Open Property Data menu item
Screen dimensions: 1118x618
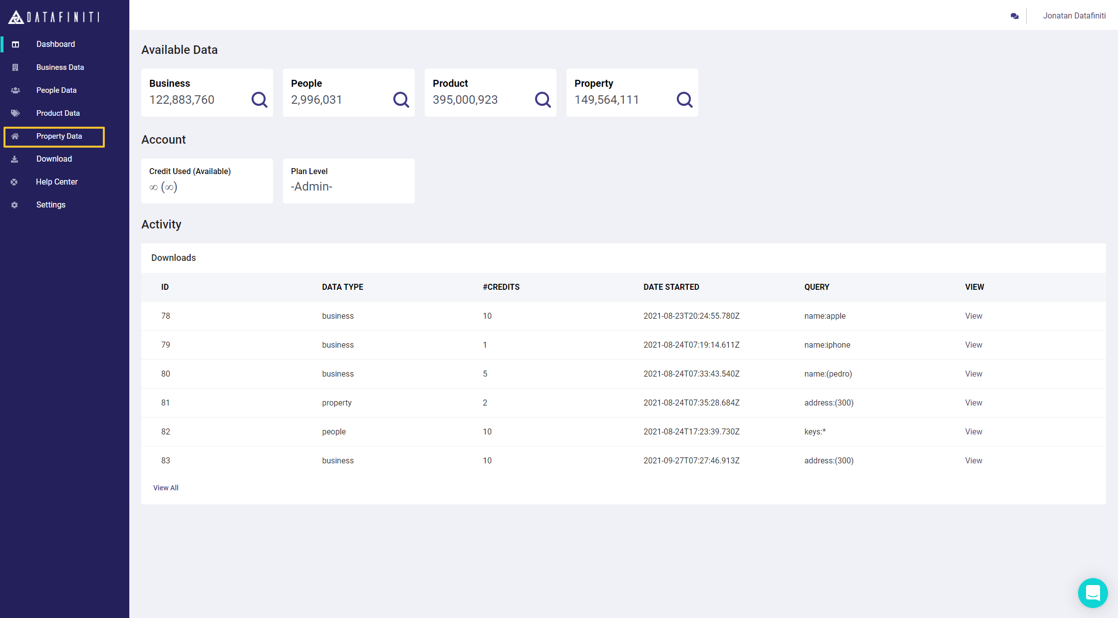click(x=59, y=136)
